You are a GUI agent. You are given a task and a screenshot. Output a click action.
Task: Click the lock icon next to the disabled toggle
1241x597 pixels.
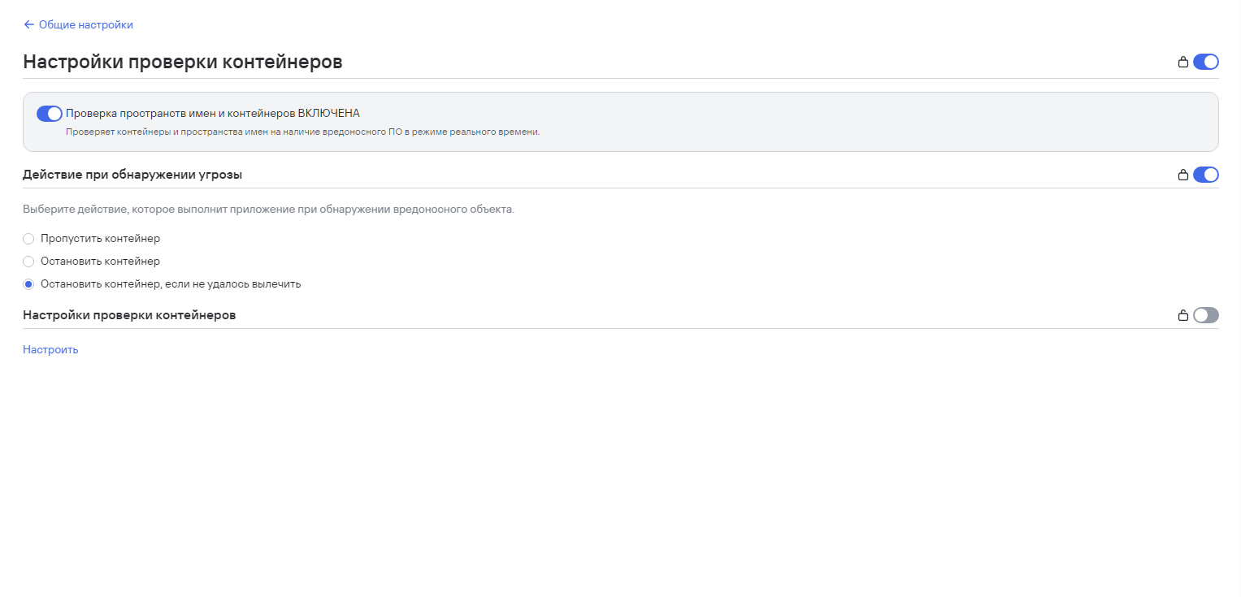point(1183,315)
